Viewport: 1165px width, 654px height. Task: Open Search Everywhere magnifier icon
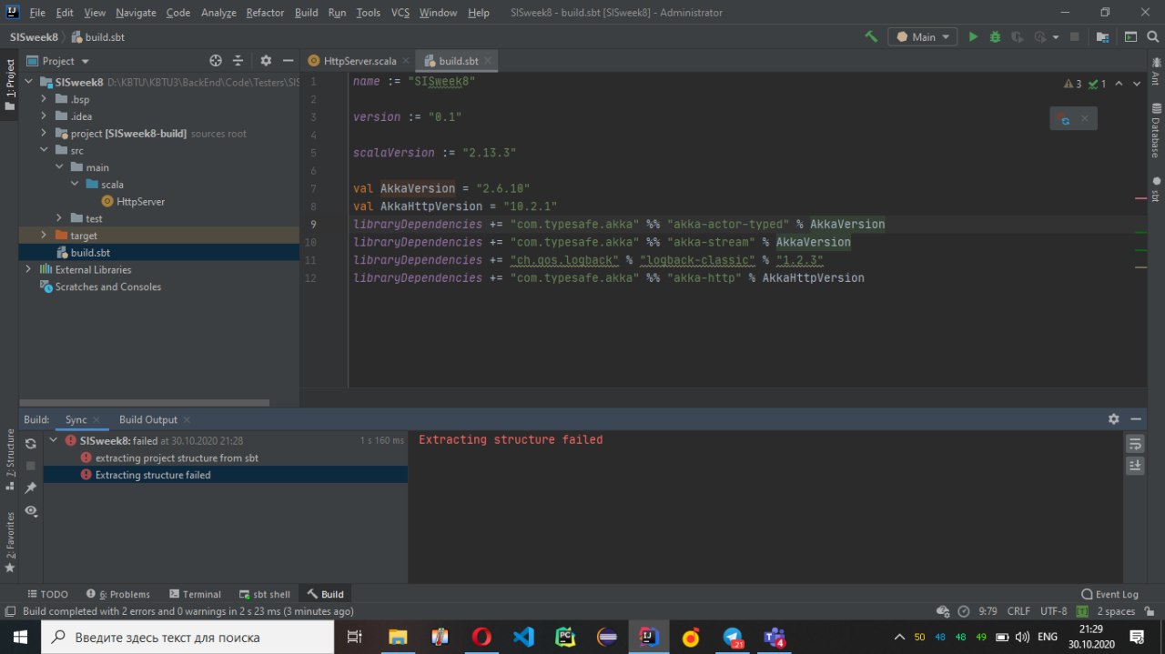point(1151,37)
